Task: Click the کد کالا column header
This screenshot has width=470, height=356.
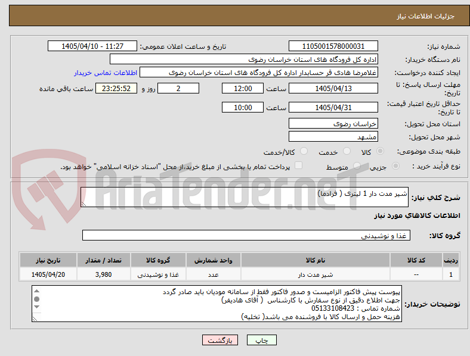Action: [x=416, y=260]
